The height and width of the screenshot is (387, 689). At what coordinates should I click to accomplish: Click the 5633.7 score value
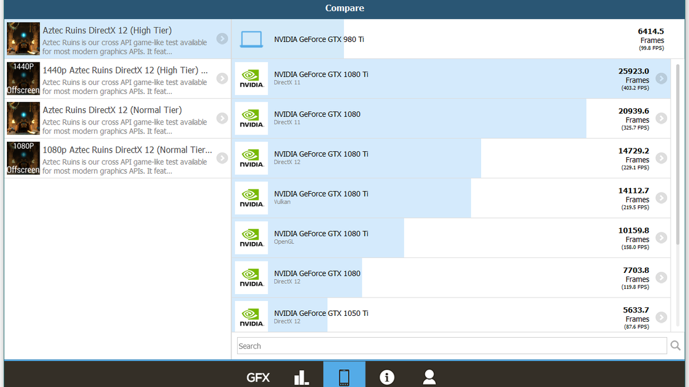pos(636,310)
